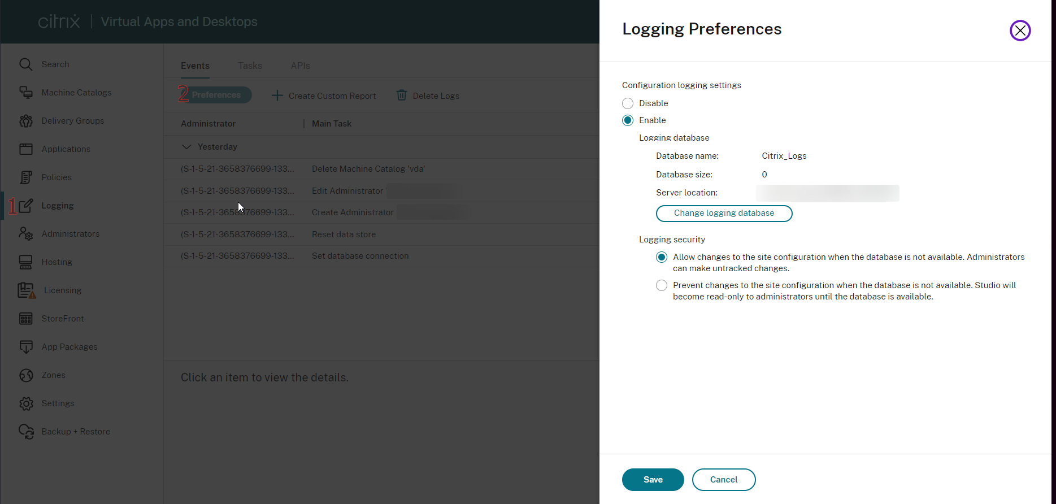Switch to the Events tab
The height and width of the screenshot is (504, 1056).
point(195,66)
